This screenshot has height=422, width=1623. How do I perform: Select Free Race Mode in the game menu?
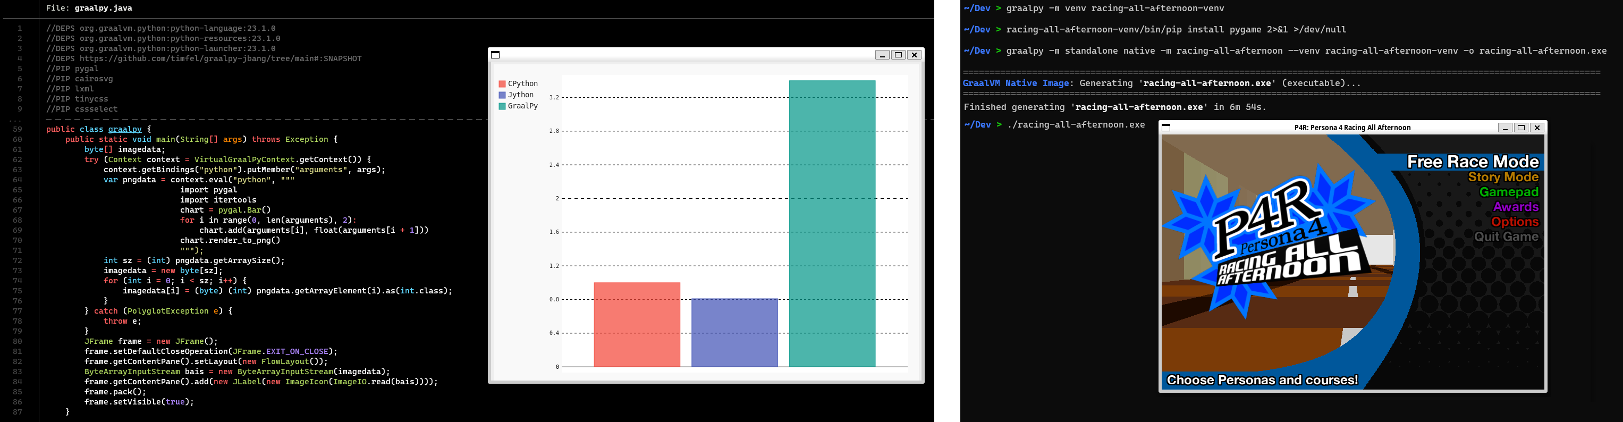point(1473,163)
